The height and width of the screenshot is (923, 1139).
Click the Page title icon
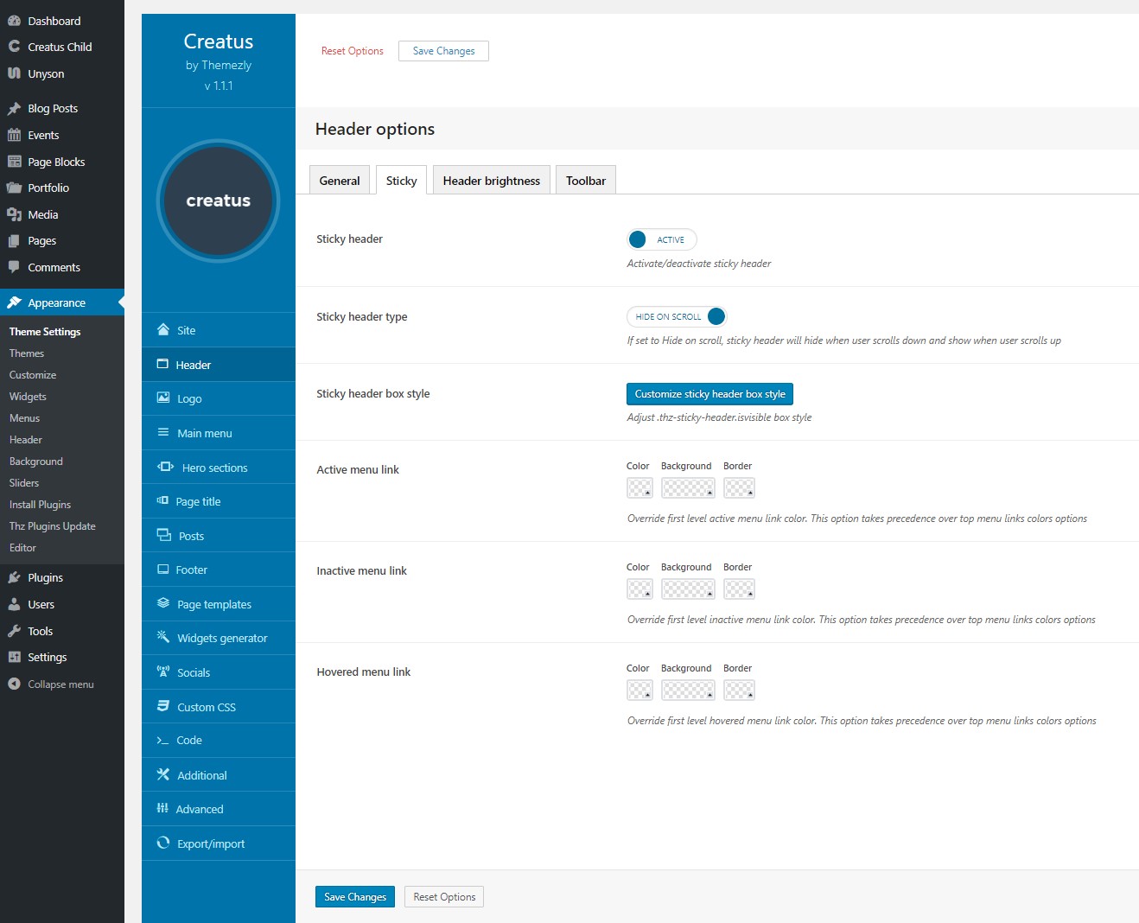[x=162, y=500]
